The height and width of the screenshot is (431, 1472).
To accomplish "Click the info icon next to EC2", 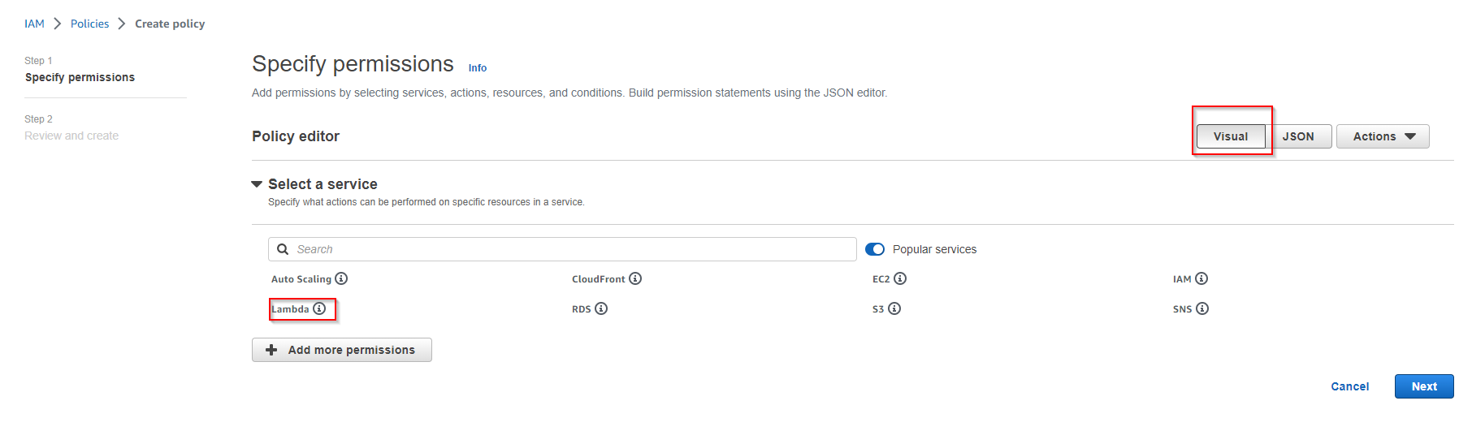I will point(900,278).
